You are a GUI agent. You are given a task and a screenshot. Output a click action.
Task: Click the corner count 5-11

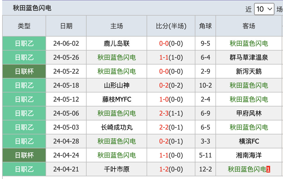click(205, 155)
